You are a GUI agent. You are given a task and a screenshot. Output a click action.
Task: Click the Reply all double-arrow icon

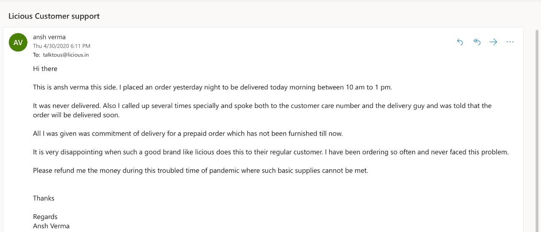(x=477, y=42)
